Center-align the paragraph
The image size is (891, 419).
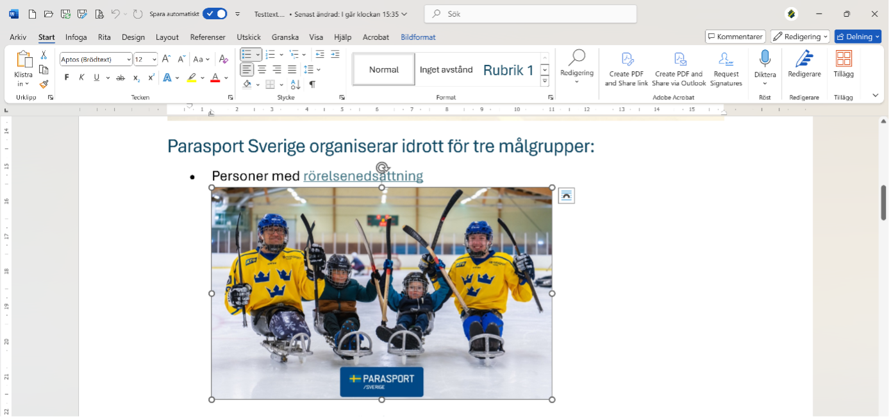point(262,69)
